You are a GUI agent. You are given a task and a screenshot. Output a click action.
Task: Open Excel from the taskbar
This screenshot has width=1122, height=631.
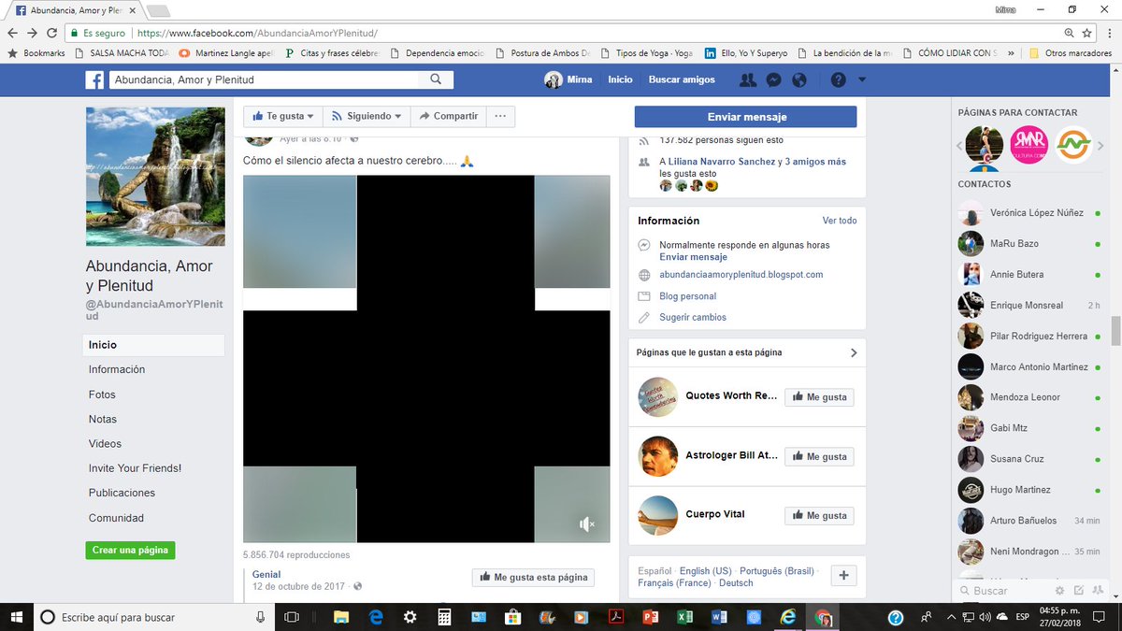tap(684, 617)
